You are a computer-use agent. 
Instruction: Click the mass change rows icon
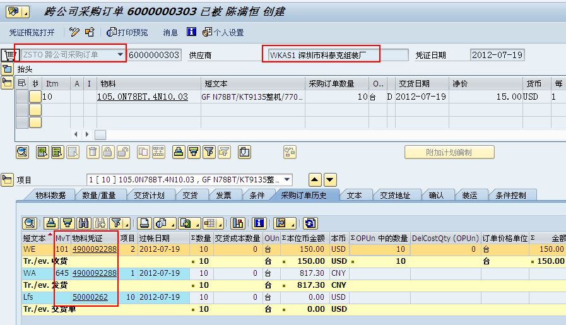tap(158, 152)
